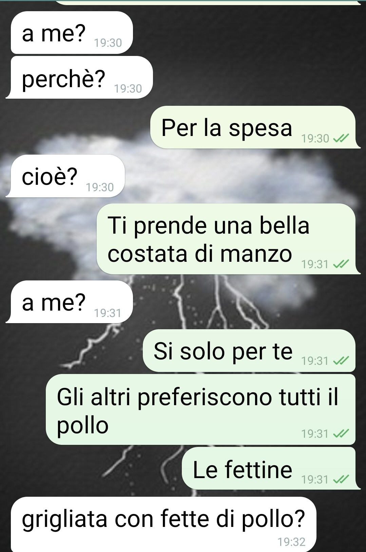Select "Ti prende una bella costata di manzo" message
366x552 pixels.
228,239
